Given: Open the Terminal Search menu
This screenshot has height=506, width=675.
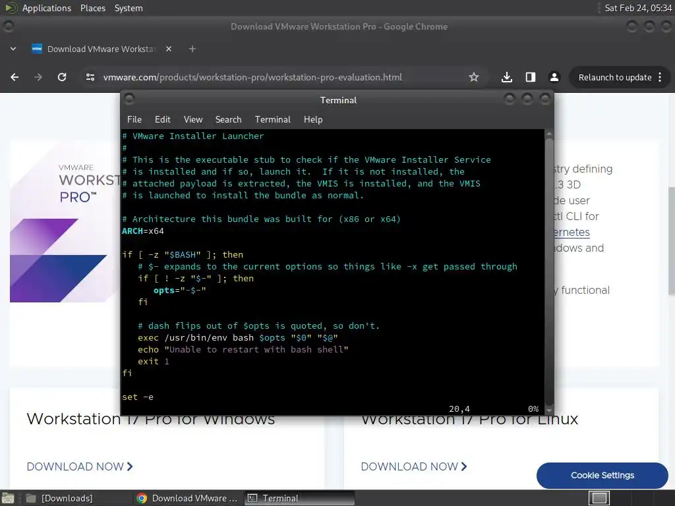Looking at the screenshot, I should [x=228, y=120].
